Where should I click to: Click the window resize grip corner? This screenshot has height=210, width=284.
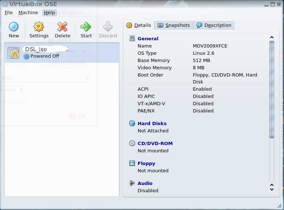tap(280, 206)
